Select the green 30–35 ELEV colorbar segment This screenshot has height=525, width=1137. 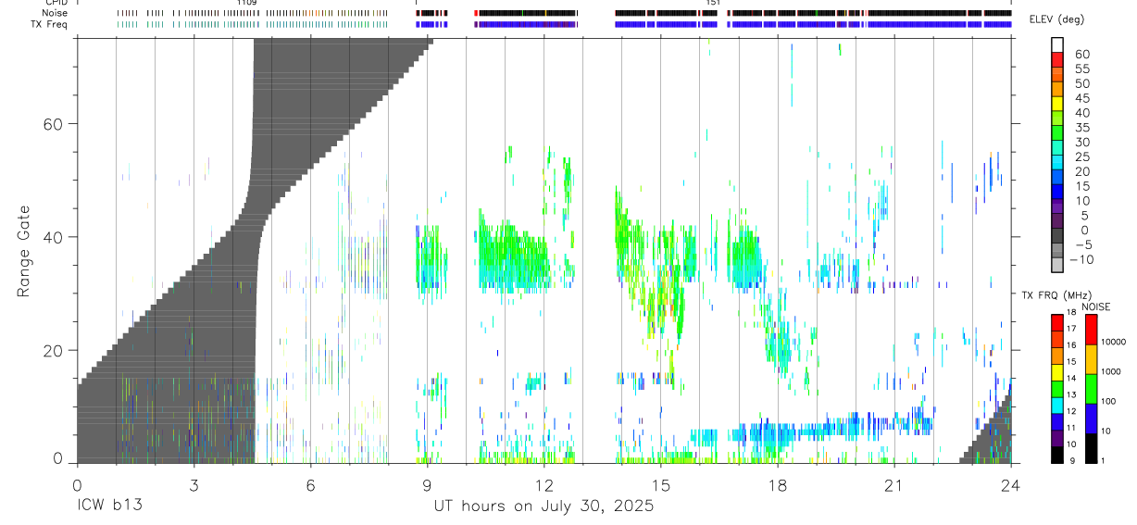(1057, 133)
